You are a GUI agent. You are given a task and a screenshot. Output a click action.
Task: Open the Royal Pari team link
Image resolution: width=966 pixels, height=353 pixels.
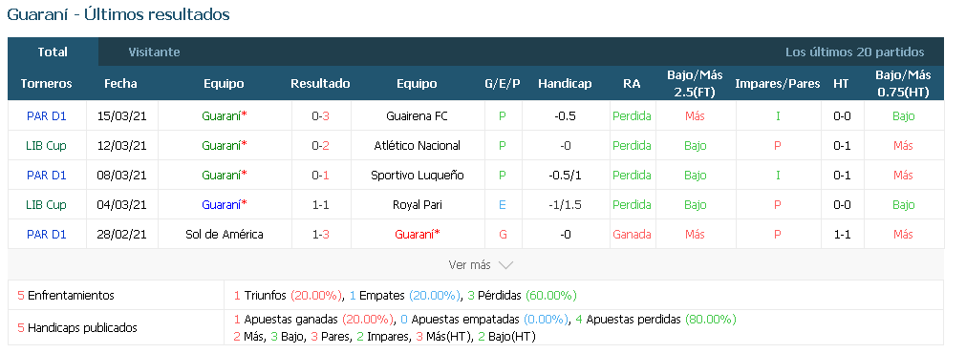coord(418,205)
